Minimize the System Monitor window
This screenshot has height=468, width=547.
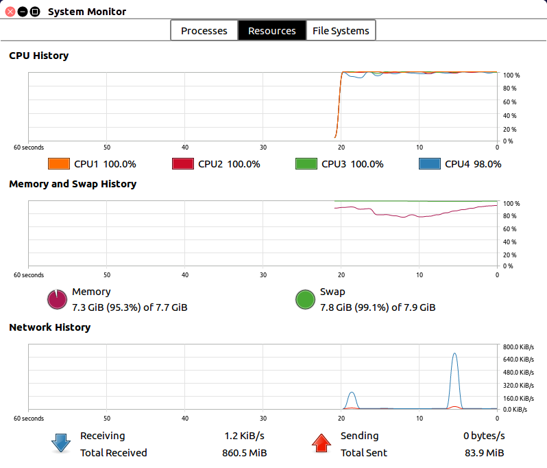23,12
